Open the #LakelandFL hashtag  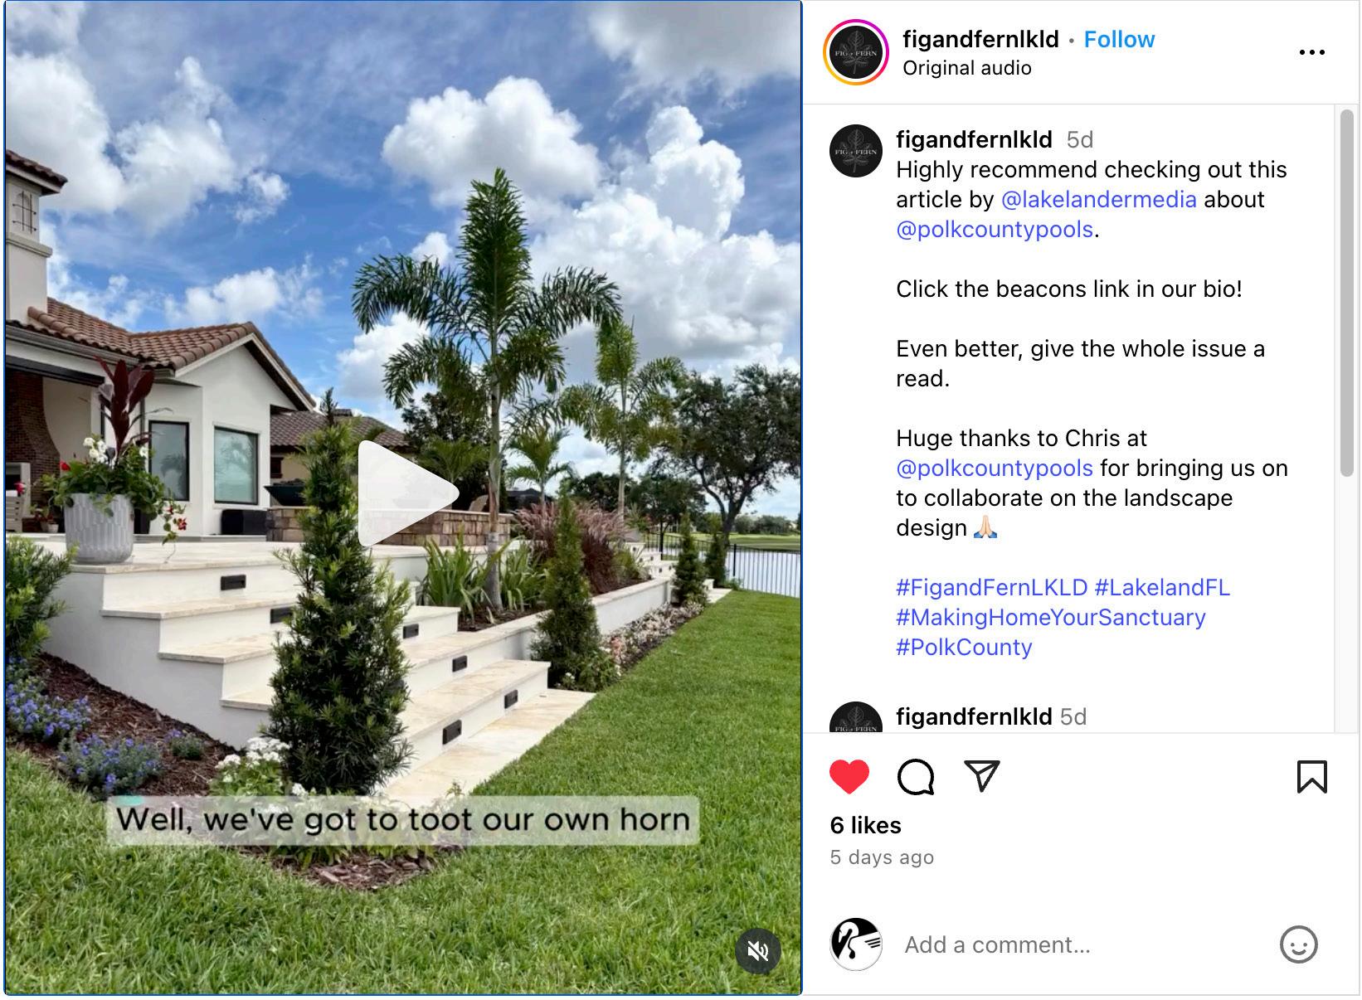(1161, 588)
